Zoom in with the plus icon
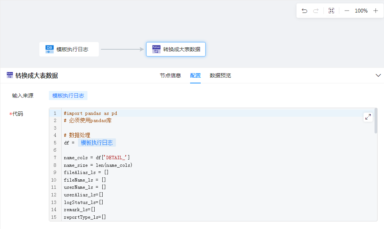 tap(376, 11)
